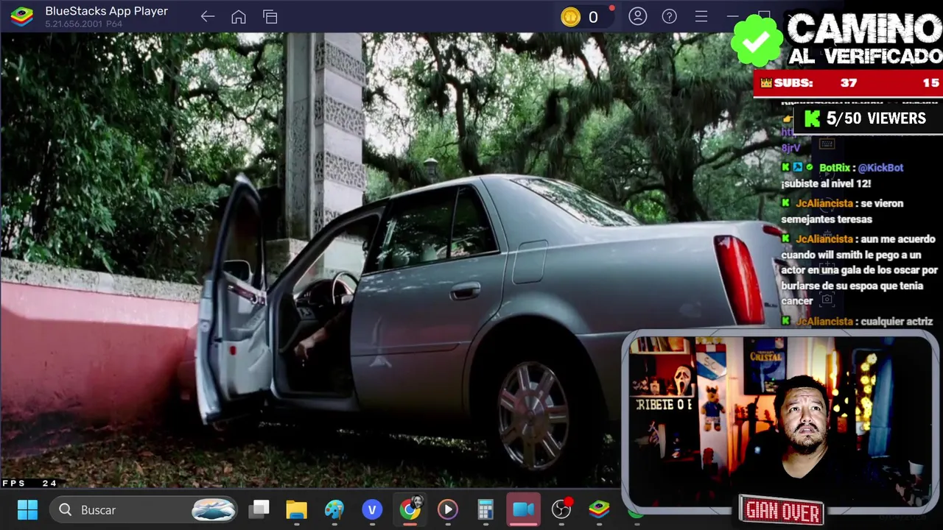943x530 pixels.
Task: Click the @KickBot mention in chat
Action: [880, 168]
